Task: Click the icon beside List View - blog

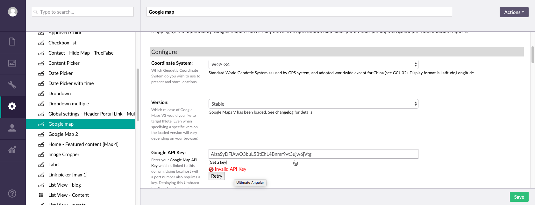Action: click(41, 185)
